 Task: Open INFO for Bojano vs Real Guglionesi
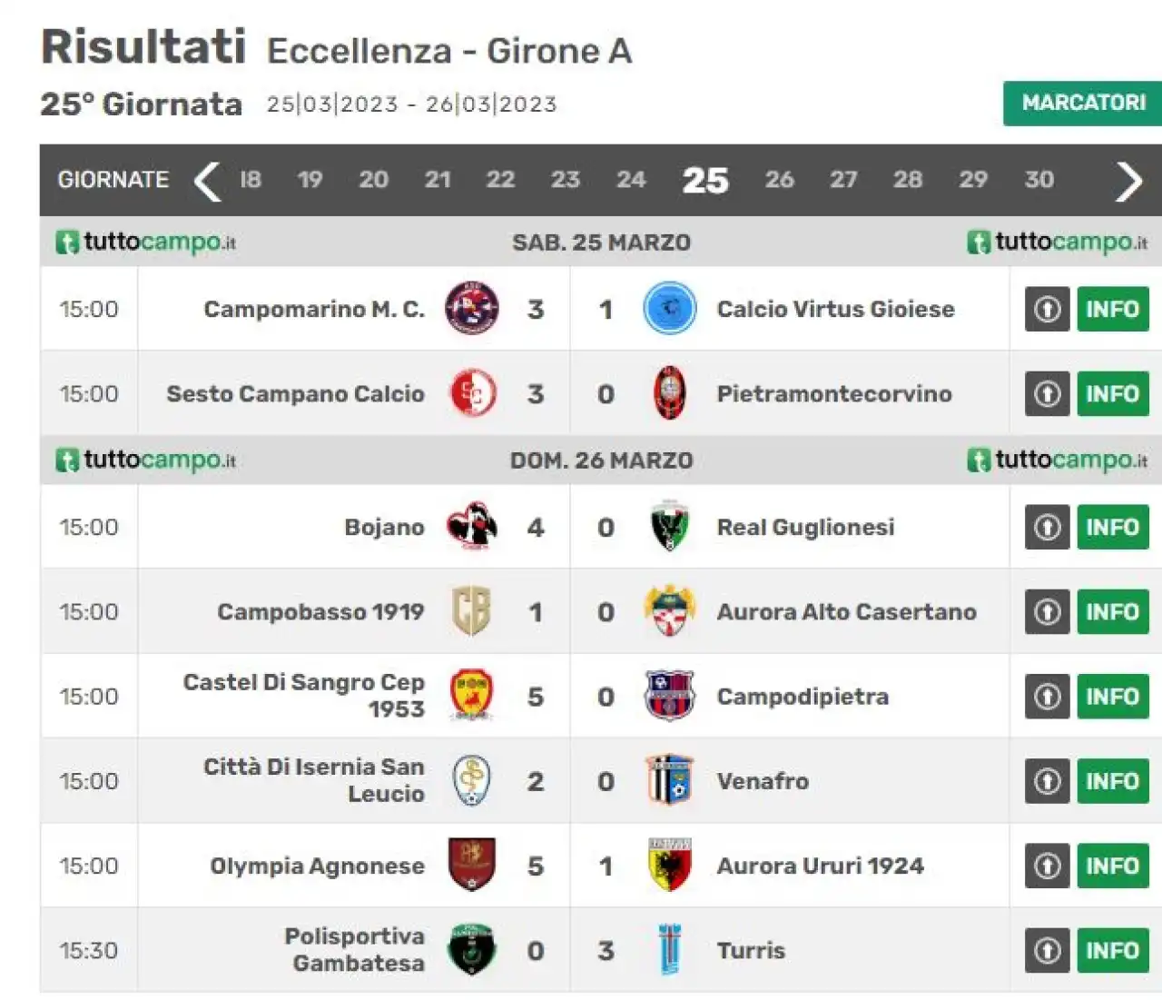click(1113, 527)
